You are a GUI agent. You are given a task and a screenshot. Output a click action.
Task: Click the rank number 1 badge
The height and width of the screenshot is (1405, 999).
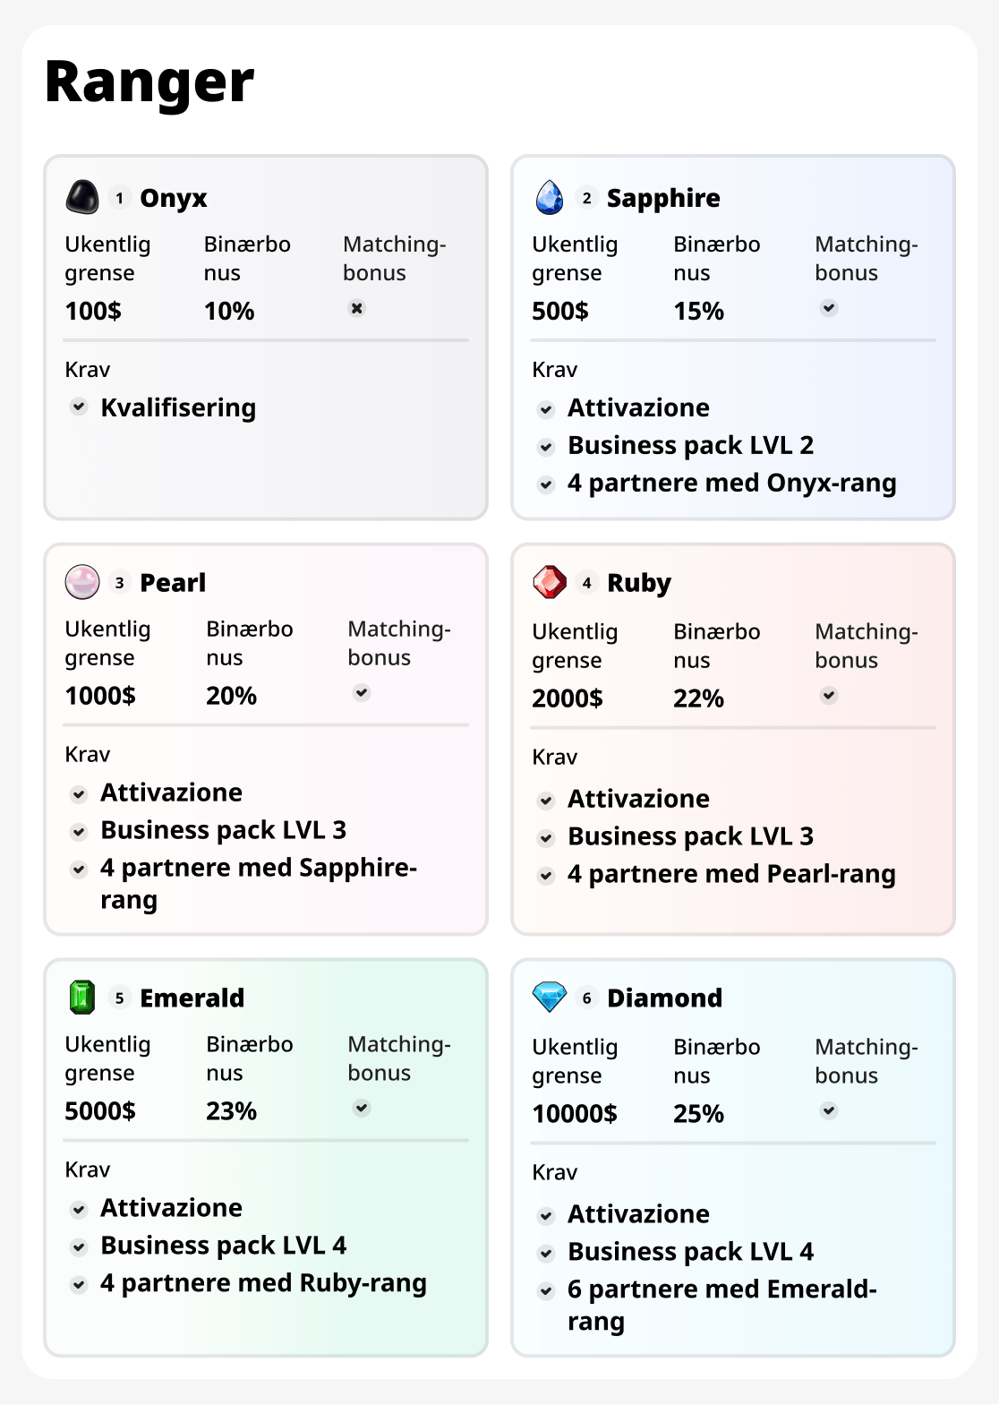[120, 198]
